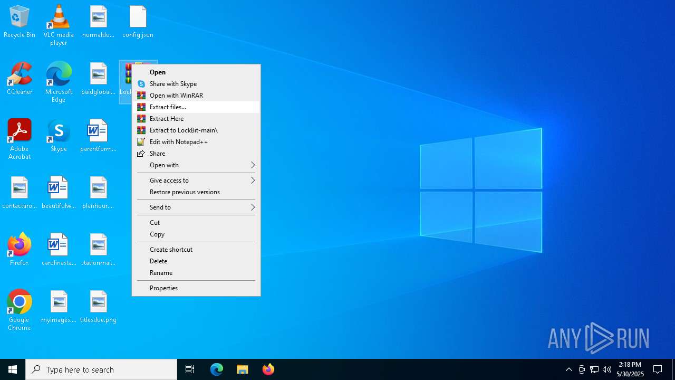This screenshot has height=380, width=675.
Task: Expand the Give access to submenu
Action: coord(196,180)
